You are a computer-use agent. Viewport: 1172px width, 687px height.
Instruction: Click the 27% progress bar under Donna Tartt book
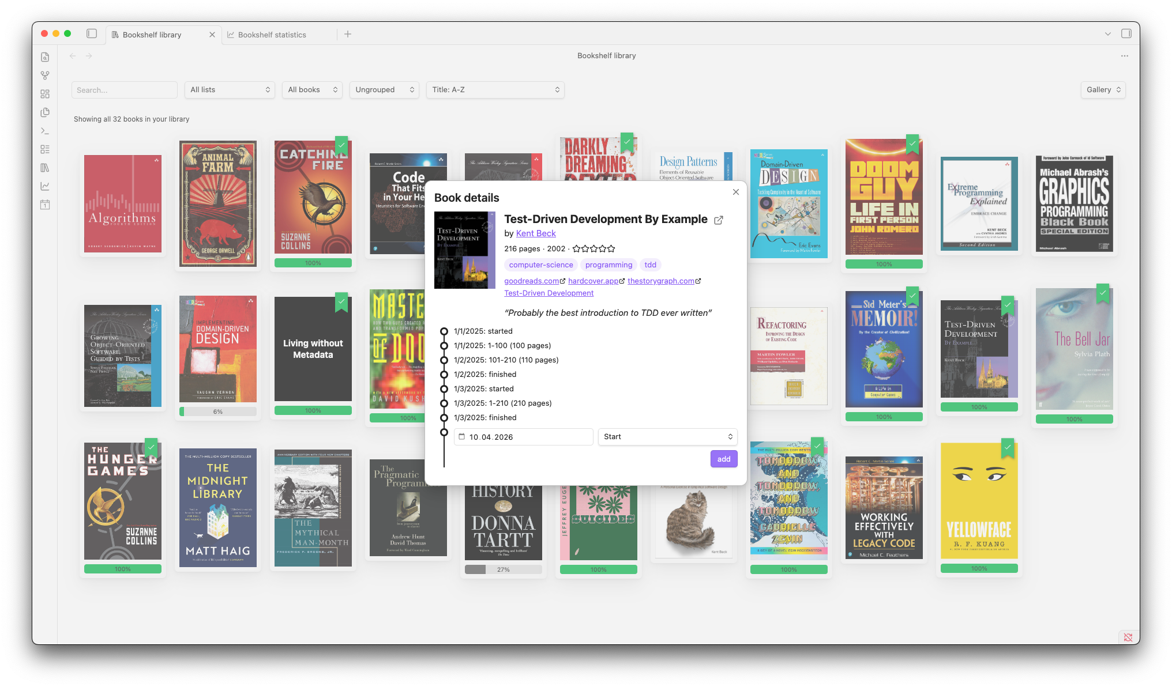point(504,569)
